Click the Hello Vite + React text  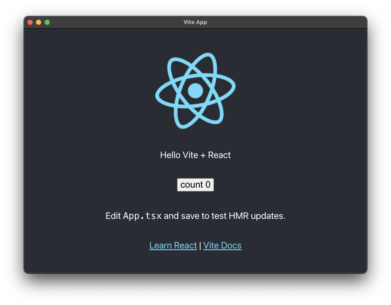[x=195, y=155]
